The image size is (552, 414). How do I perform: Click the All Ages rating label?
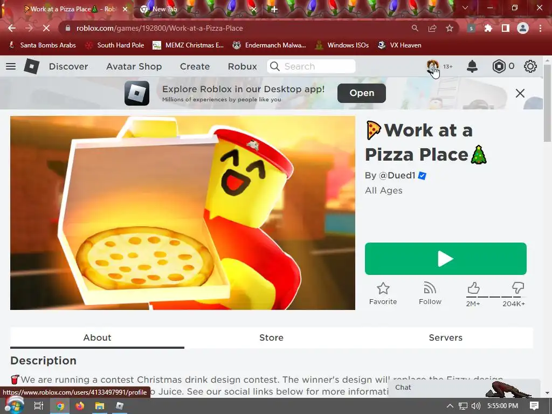(x=383, y=190)
